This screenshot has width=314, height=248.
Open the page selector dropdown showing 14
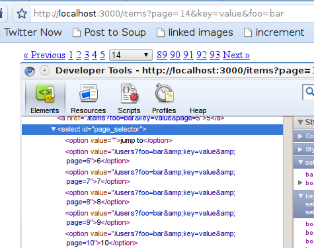pos(131,55)
